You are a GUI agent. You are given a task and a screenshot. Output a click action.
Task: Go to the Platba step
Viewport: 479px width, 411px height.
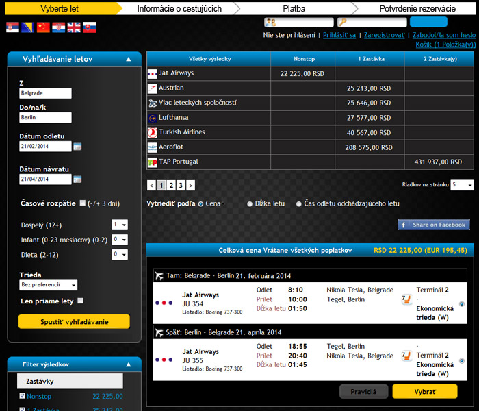click(294, 8)
